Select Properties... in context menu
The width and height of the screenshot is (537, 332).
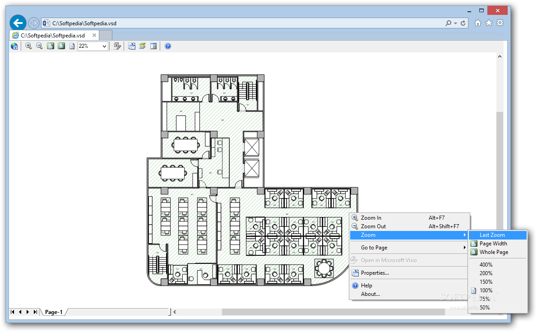[x=409, y=273]
